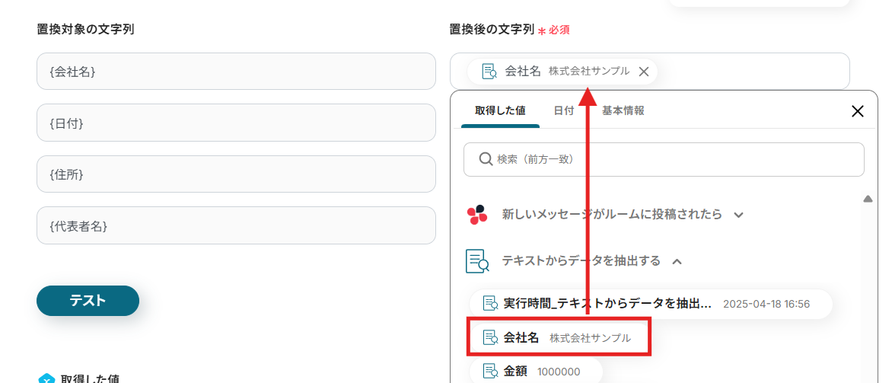This screenshot has height=383, width=892.
Task: Click the 金額 item icon
Action: [490, 372]
